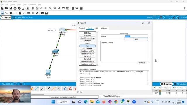Viewport: 187px width, 105px height.
Task: Open the Physical tab of Router0
Action: tap(82, 28)
